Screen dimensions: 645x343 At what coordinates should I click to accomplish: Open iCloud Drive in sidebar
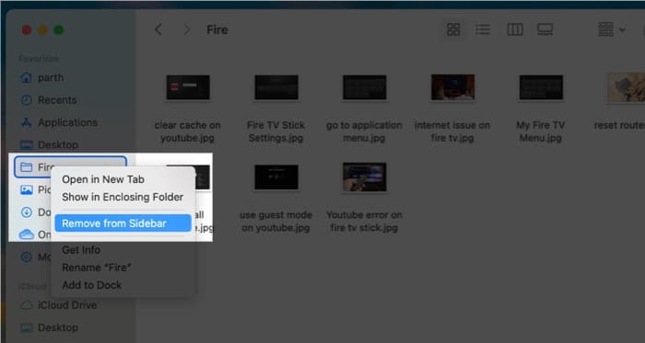(59, 305)
